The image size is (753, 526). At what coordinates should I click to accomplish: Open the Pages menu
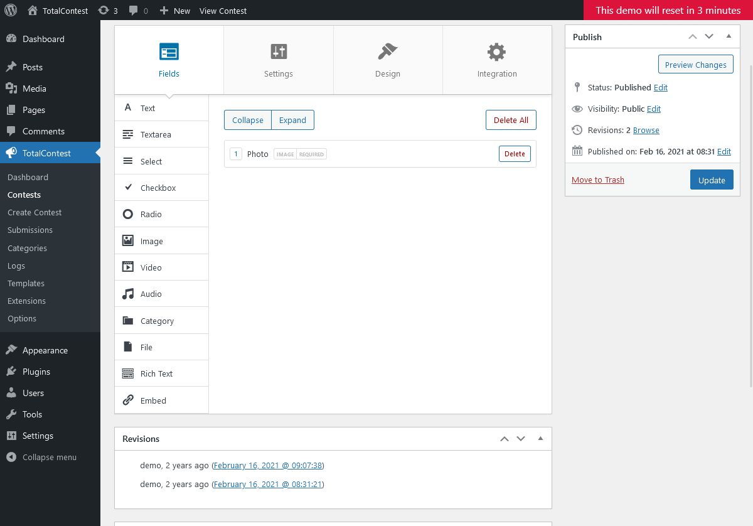50,110
